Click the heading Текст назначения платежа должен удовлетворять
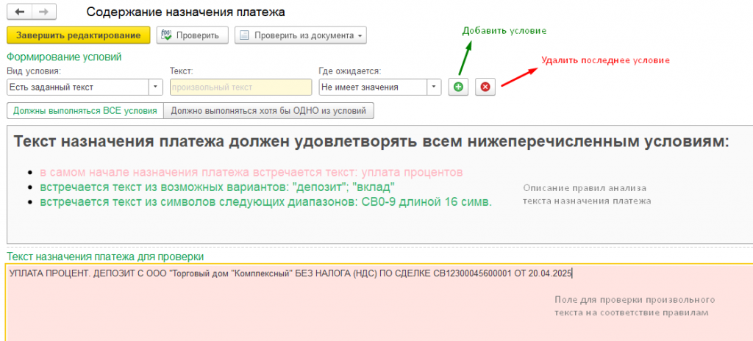The width and height of the screenshot is (753, 341). tap(371, 142)
